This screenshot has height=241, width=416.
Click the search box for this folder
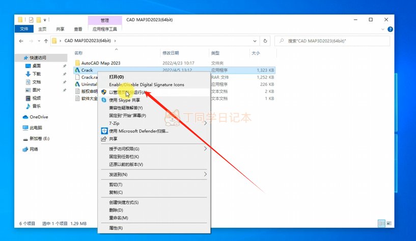(x=332, y=41)
